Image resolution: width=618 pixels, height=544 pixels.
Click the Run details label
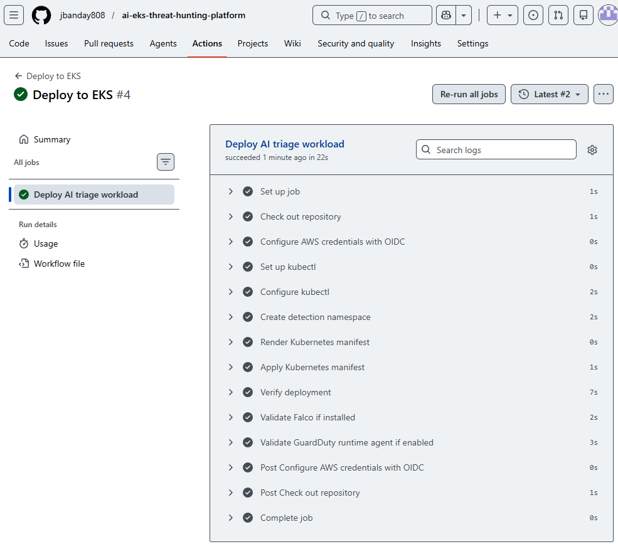38,224
